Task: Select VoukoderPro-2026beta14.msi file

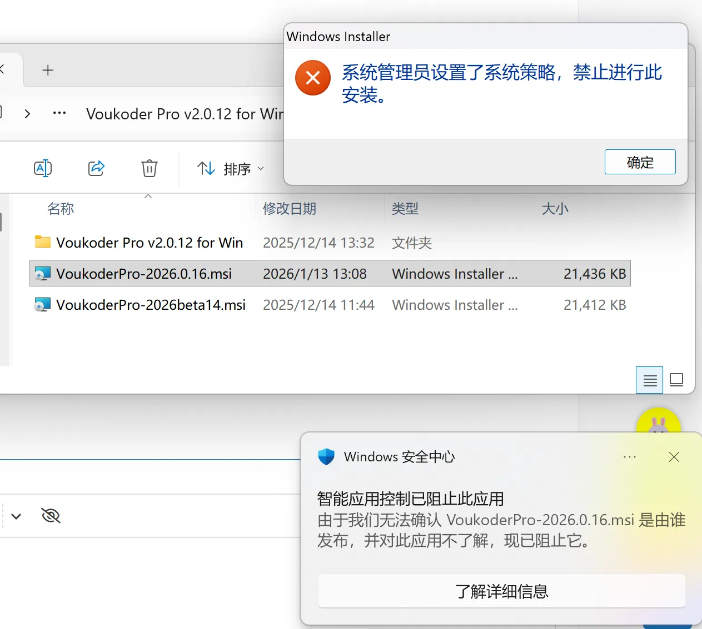Action: [x=151, y=305]
